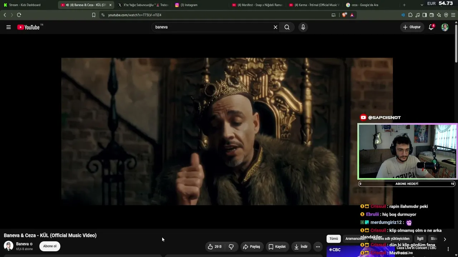Image resolution: width=458 pixels, height=257 pixels.
Task: Open the Brave VPN shield icon
Action: pos(446,15)
